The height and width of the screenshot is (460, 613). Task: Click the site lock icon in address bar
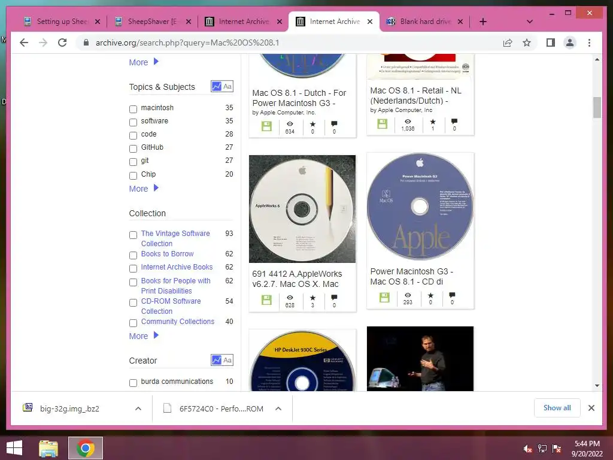click(x=86, y=43)
